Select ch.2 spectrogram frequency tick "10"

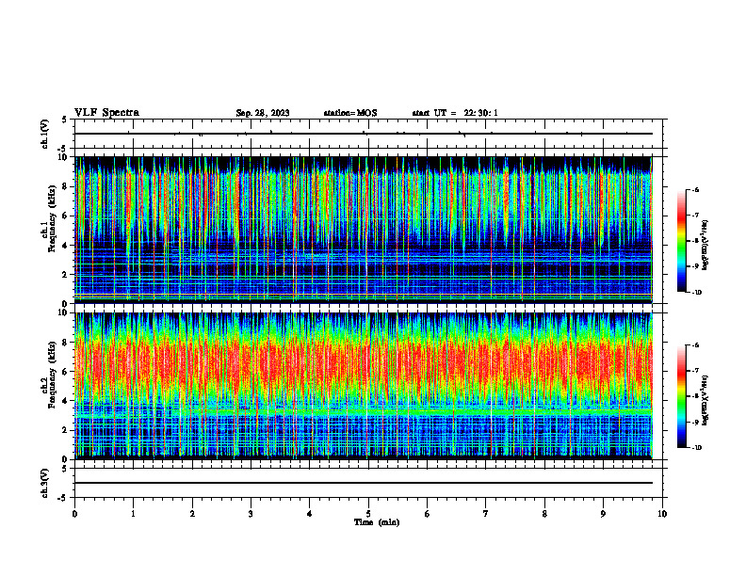tap(64, 312)
